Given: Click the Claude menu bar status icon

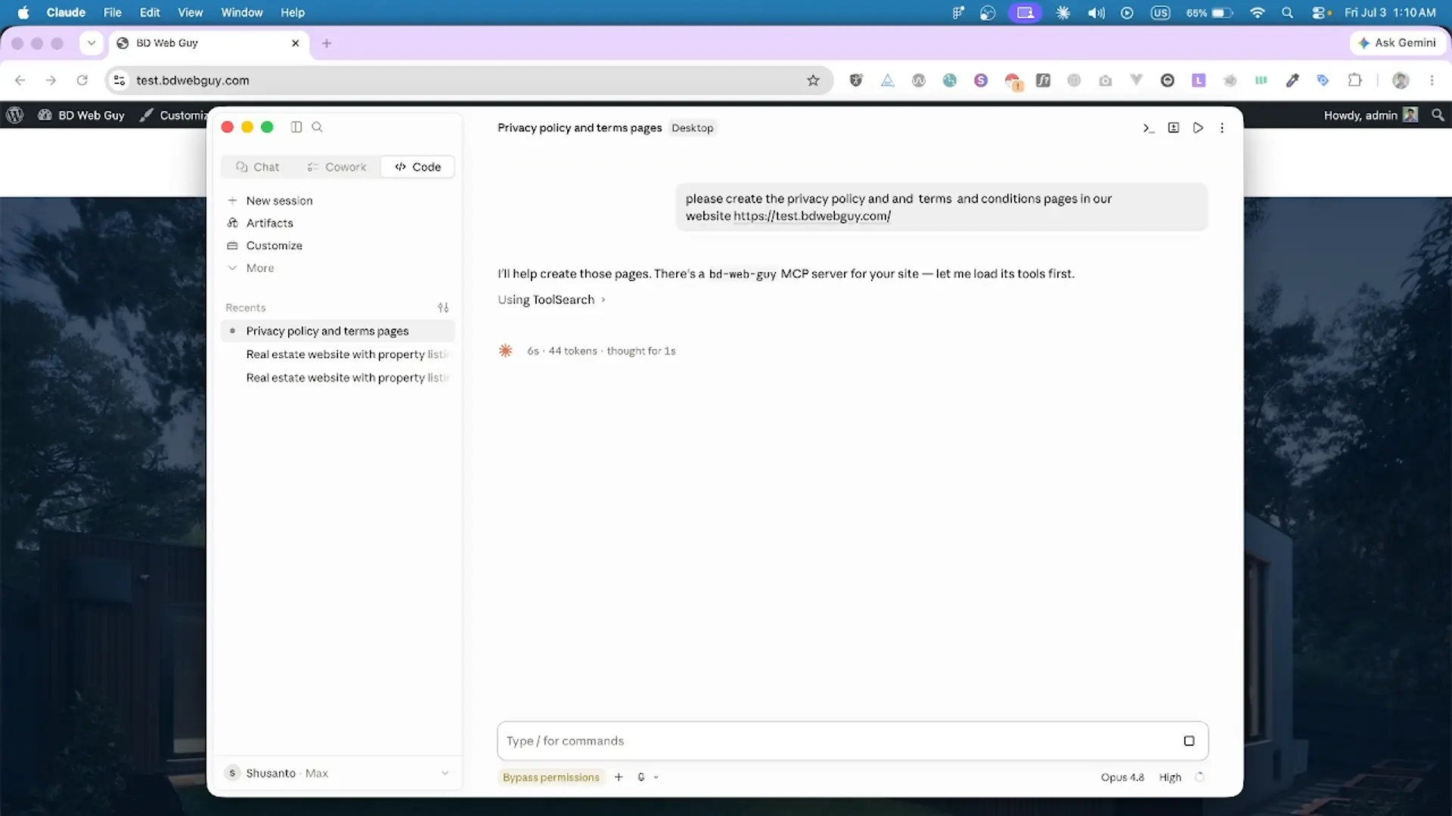Looking at the screenshot, I should (x=1063, y=13).
